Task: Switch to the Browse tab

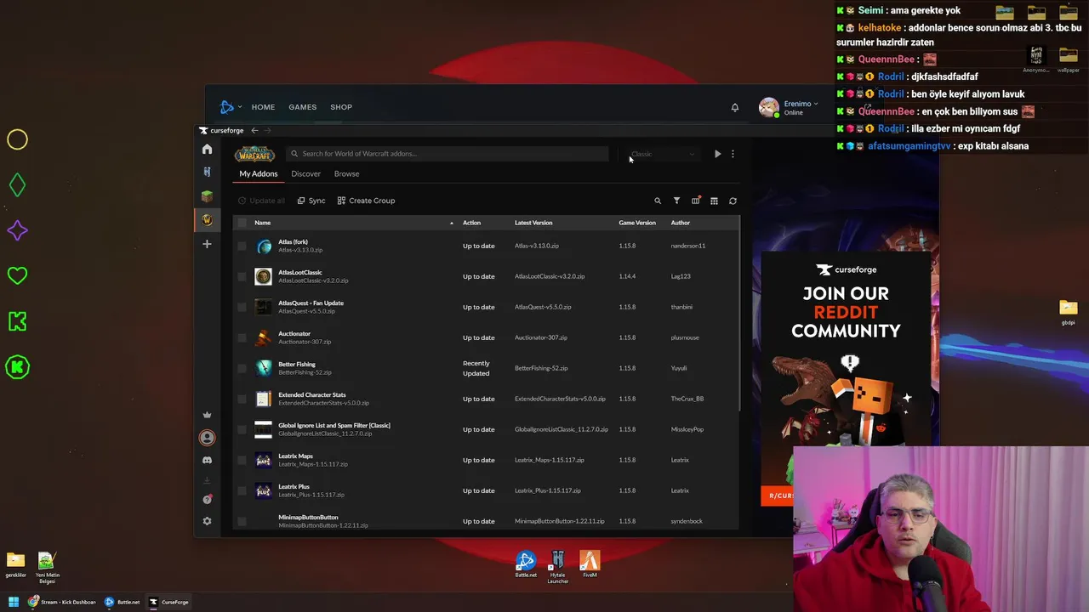Action: [x=346, y=173]
